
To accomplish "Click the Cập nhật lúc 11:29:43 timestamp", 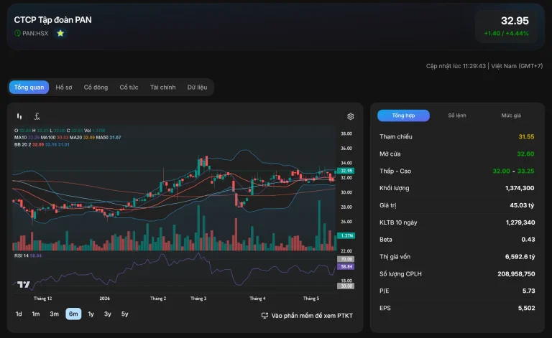I will point(456,66).
